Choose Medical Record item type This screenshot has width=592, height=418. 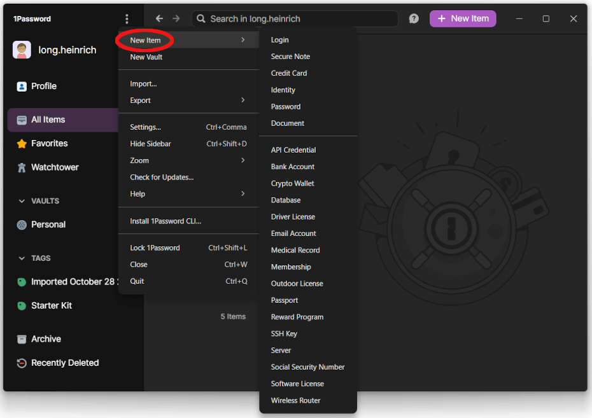click(308, 250)
